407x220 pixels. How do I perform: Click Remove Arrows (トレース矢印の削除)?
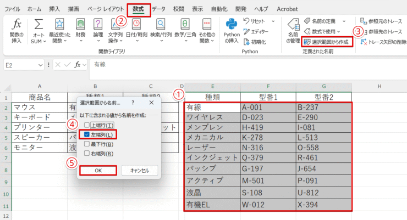point(383,42)
